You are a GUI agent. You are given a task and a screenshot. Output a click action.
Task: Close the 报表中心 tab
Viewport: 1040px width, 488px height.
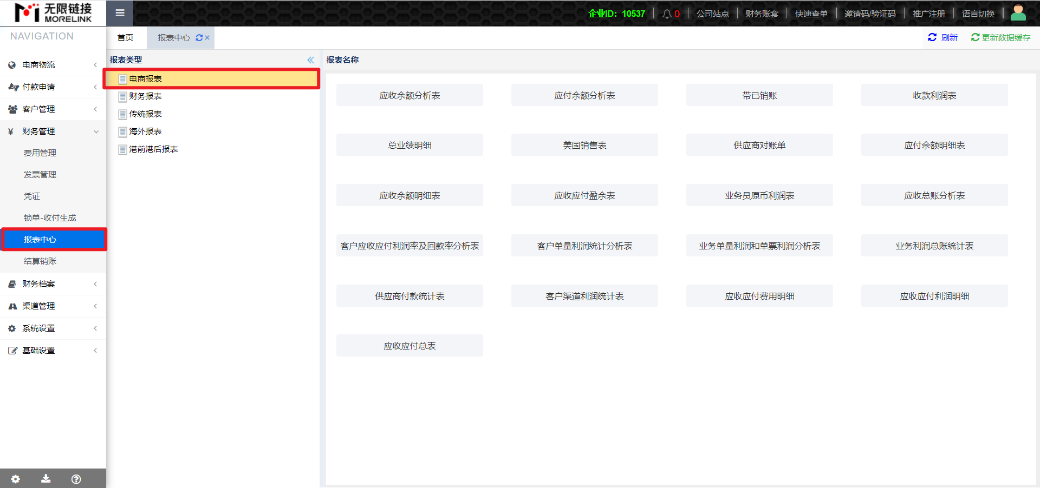point(207,38)
